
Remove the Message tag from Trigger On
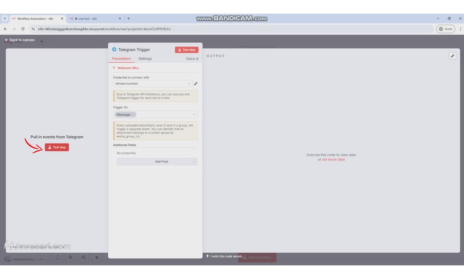coord(132,115)
